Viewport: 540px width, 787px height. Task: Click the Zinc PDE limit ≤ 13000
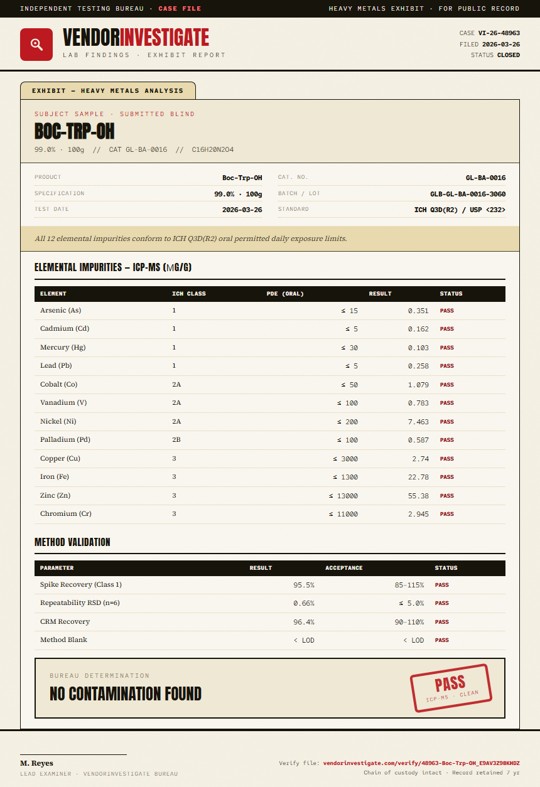click(343, 496)
